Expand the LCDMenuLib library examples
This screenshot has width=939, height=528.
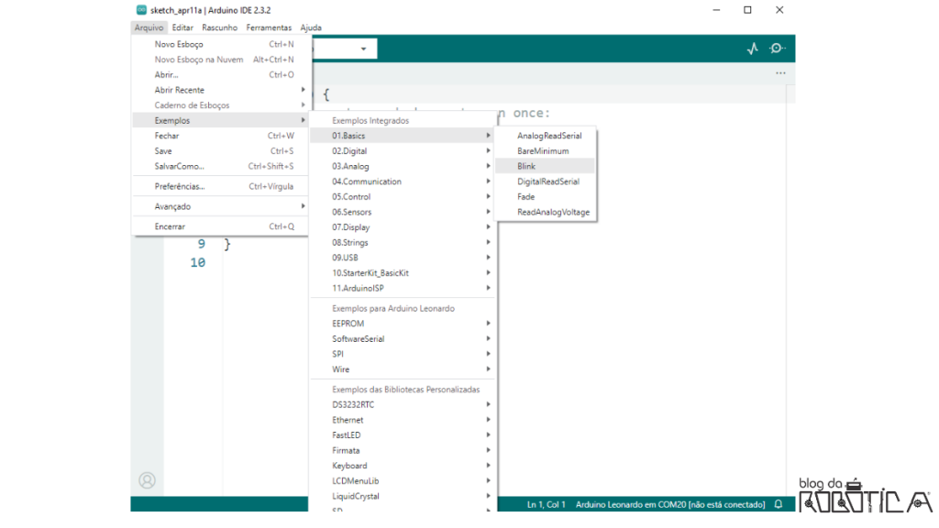[403, 480]
